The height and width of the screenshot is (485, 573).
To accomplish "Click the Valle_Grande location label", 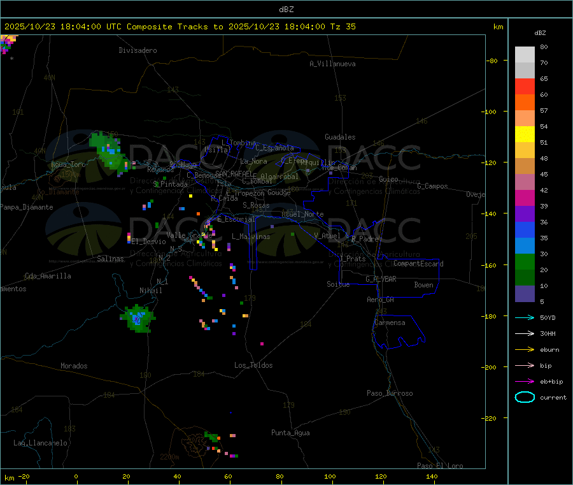I will pos(189,235).
